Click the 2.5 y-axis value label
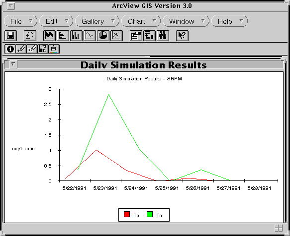This screenshot has height=236, width=290. coord(48,105)
